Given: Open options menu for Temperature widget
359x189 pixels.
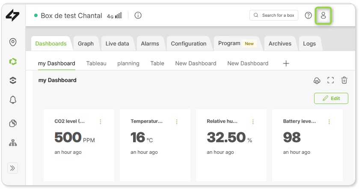Looking at the screenshot, I should coord(177,122).
